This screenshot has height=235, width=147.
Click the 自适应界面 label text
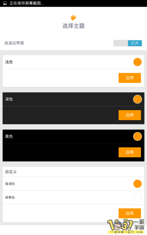14,43
